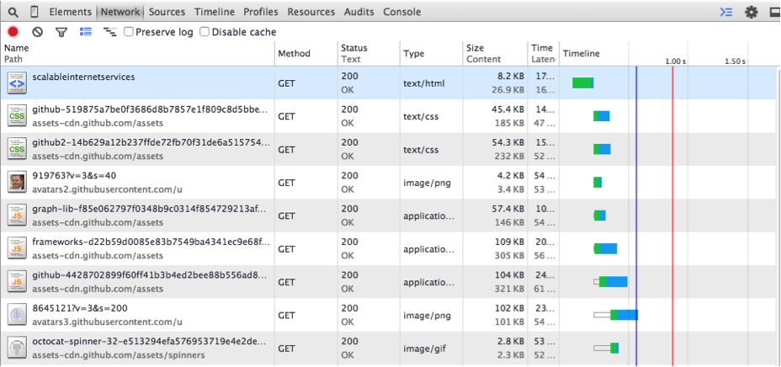This screenshot has width=781, height=367.
Task: Open the Timeline column header options
Action: 582,53
